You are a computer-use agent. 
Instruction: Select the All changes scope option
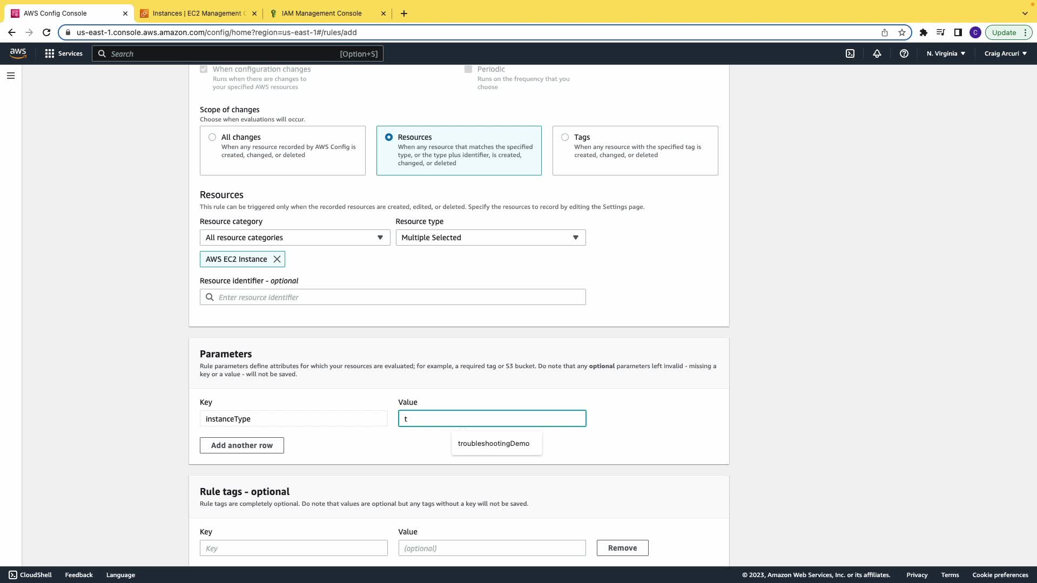point(212,137)
